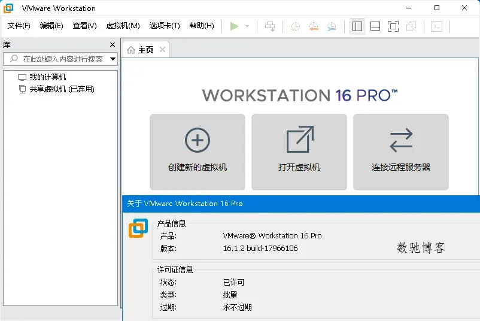Enter full screen mode icon

[x=393, y=26]
